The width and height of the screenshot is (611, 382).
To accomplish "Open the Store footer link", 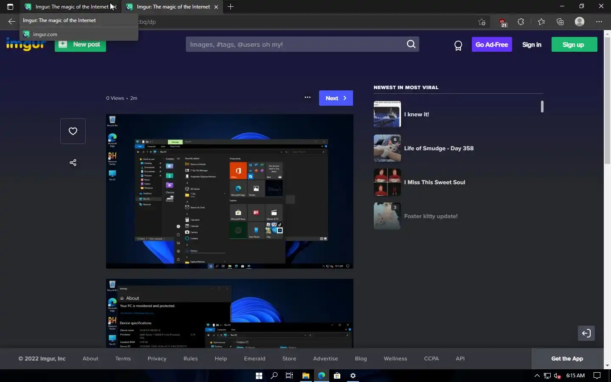I will click(x=289, y=359).
